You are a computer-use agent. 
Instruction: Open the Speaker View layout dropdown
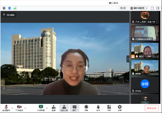139,8
